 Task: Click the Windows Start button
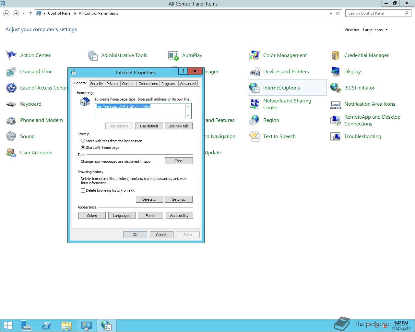(x=8, y=326)
